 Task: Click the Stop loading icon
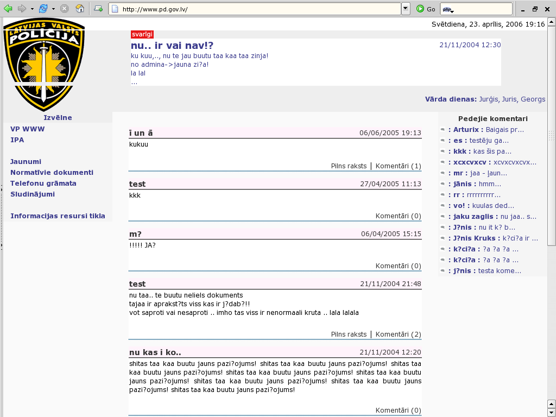click(x=65, y=9)
